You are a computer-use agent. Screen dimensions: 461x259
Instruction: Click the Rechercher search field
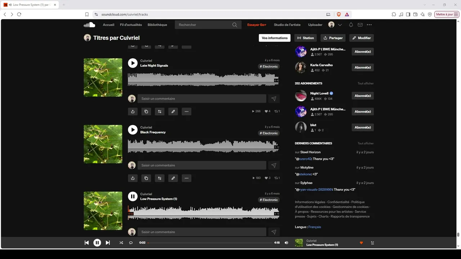pos(208,25)
